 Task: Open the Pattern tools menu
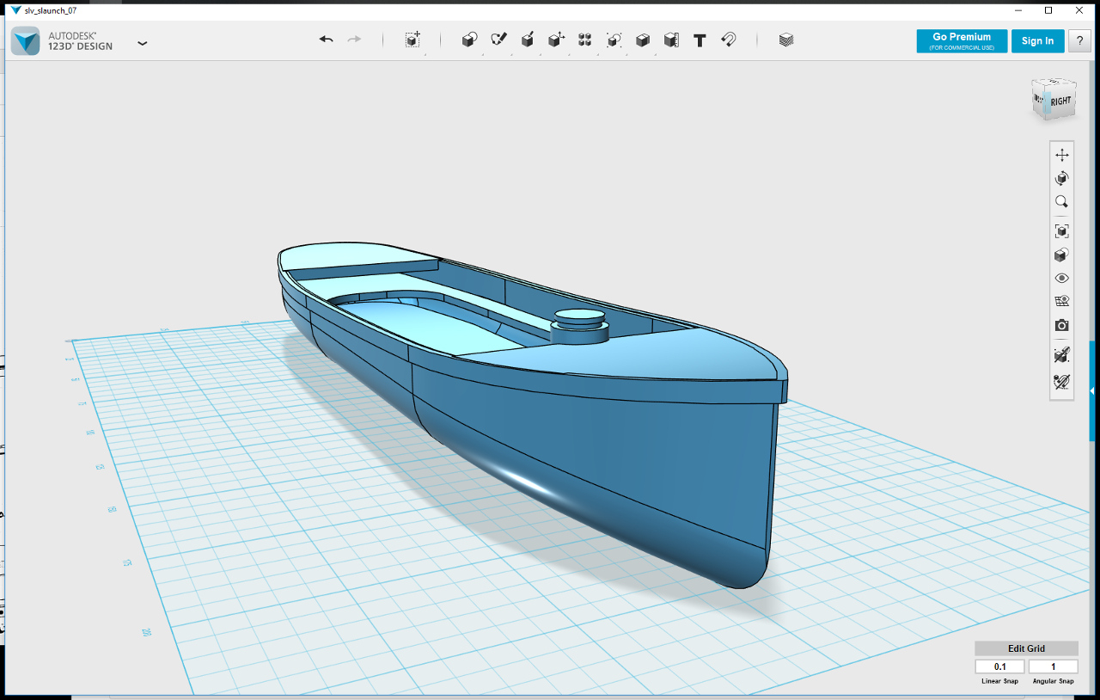[x=585, y=40]
